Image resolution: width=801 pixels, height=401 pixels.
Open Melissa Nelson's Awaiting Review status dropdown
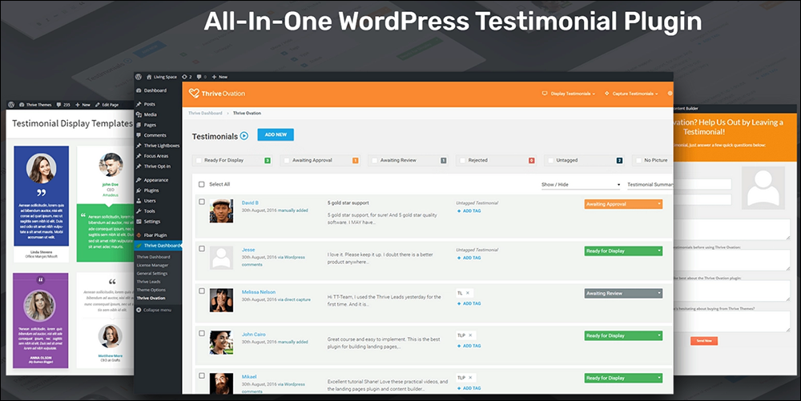click(x=623, y=294)
